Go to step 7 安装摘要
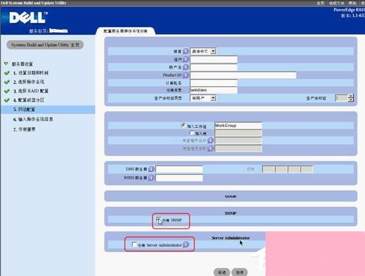 coord(24,129)
